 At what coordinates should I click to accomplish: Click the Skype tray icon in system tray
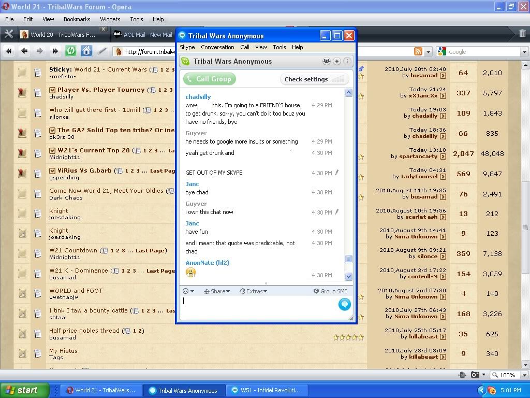point(492,390)
